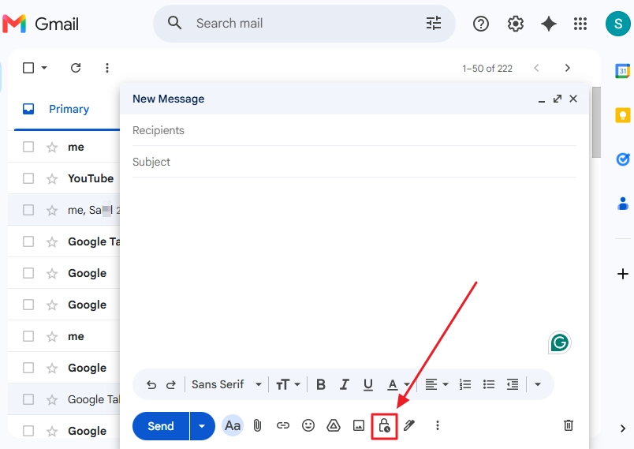Show search options filter icon
The width and height of the screenshot is (634, 449).
click(434, 24)
